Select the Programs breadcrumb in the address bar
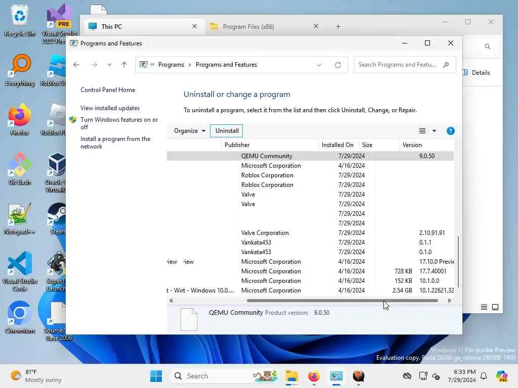The height and width of the screenshot is (388, 518). 171,65
